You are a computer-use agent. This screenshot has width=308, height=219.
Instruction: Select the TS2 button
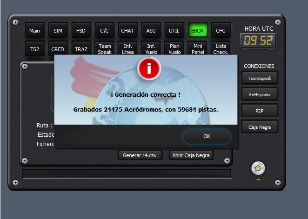[34, 49]
